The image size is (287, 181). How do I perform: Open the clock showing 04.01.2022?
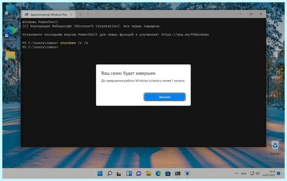(x=269, y=173)
